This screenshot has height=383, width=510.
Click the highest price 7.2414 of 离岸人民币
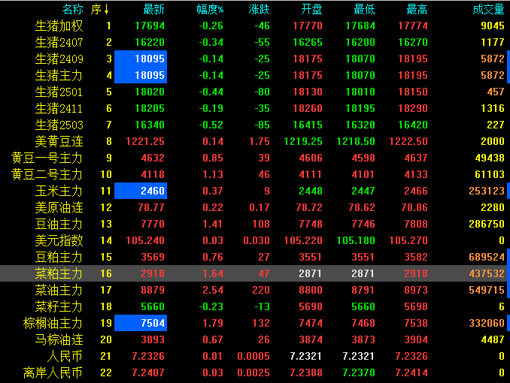[411, 373]
